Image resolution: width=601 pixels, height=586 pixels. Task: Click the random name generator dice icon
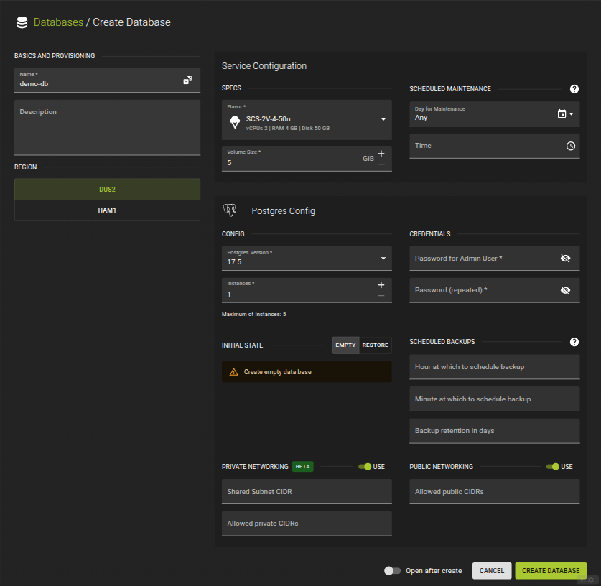pos(187,80)
